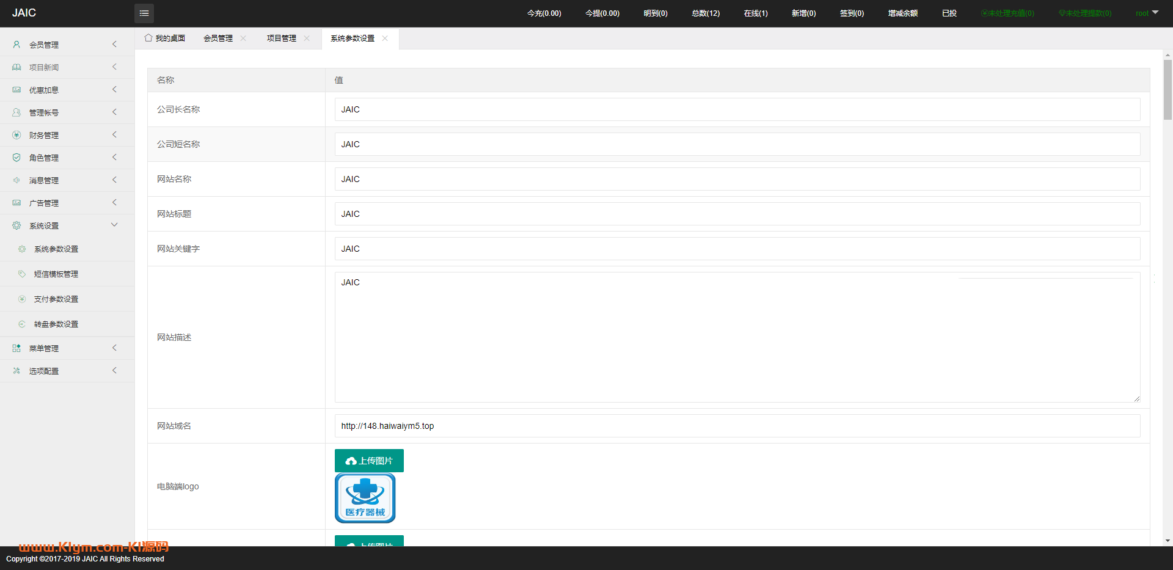Screen dimensions: 1173x570
Task: Expand 广告管理 using its chevron
Action: click(x=114, y=202)
